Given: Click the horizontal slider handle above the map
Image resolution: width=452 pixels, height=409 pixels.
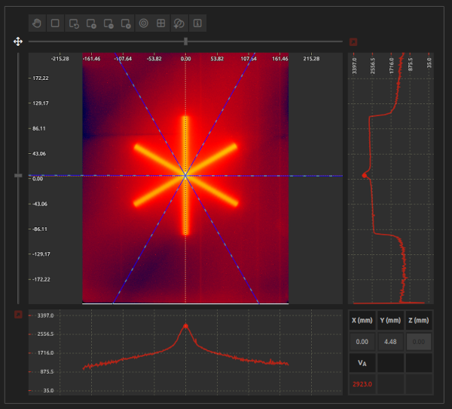Looking at the screenshot, I should (186, 42).
